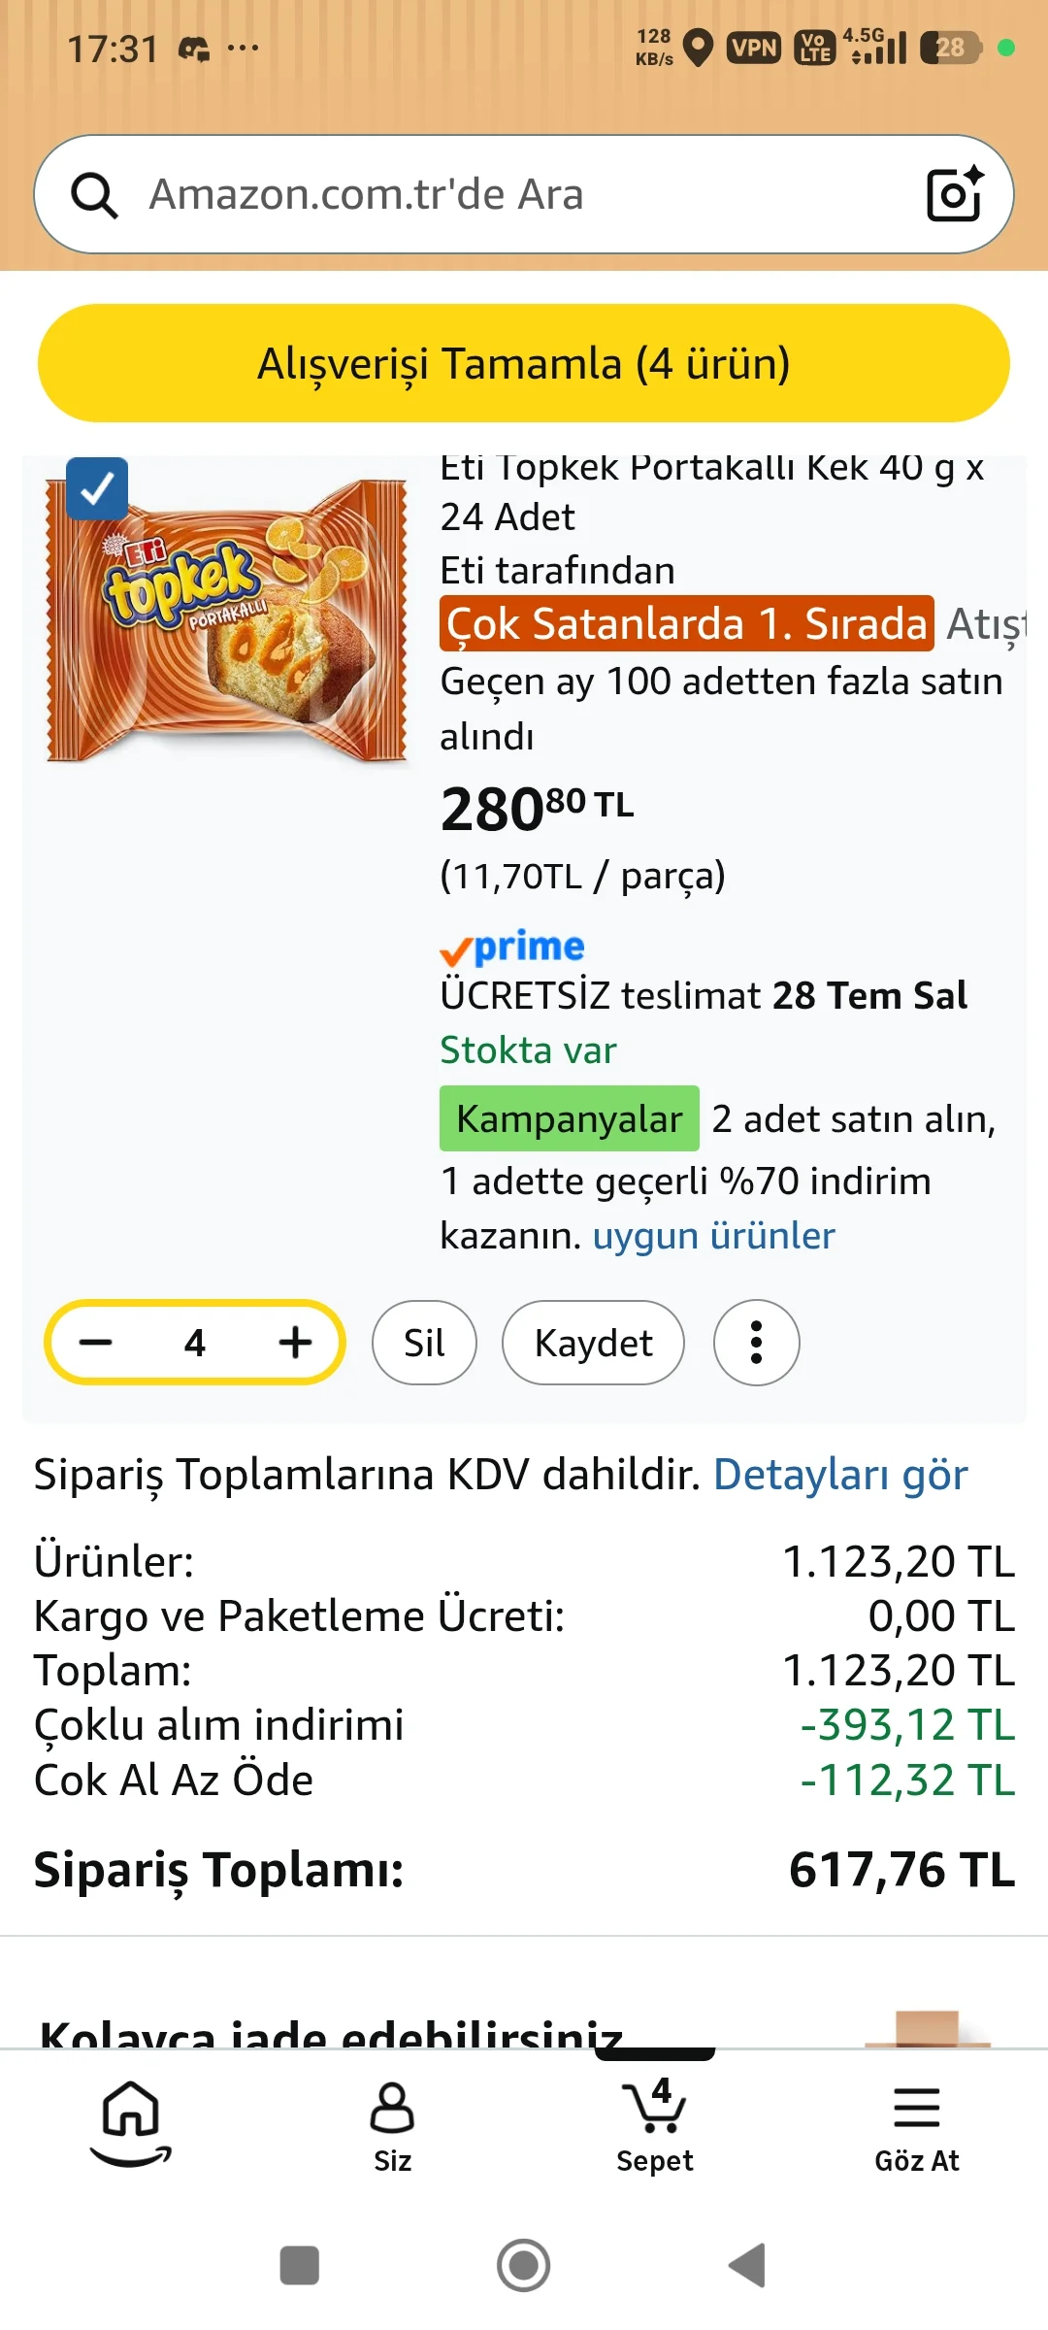Open the uygun ürünler link

[x=714, y=1236]
